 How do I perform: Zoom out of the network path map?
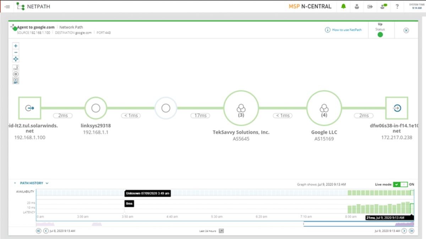coord(16,52)
